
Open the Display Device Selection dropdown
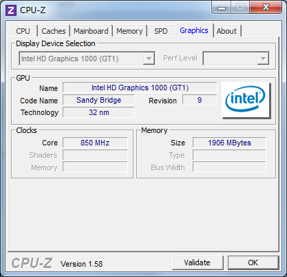pos(87,59)
